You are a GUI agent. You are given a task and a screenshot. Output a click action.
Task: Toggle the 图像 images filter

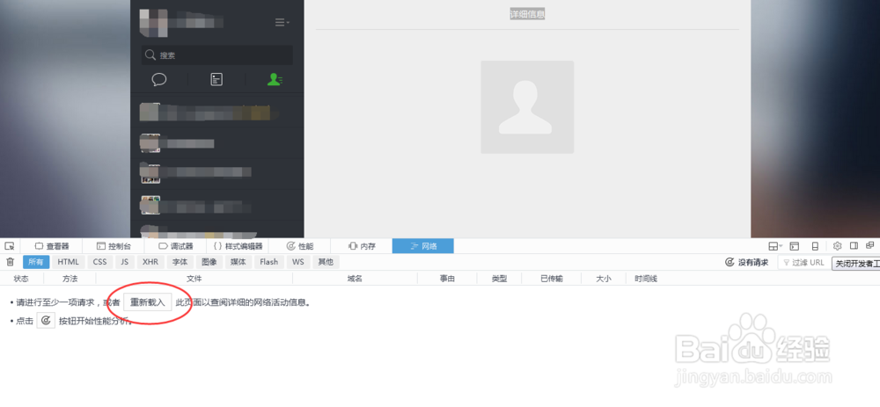point(209,262)
